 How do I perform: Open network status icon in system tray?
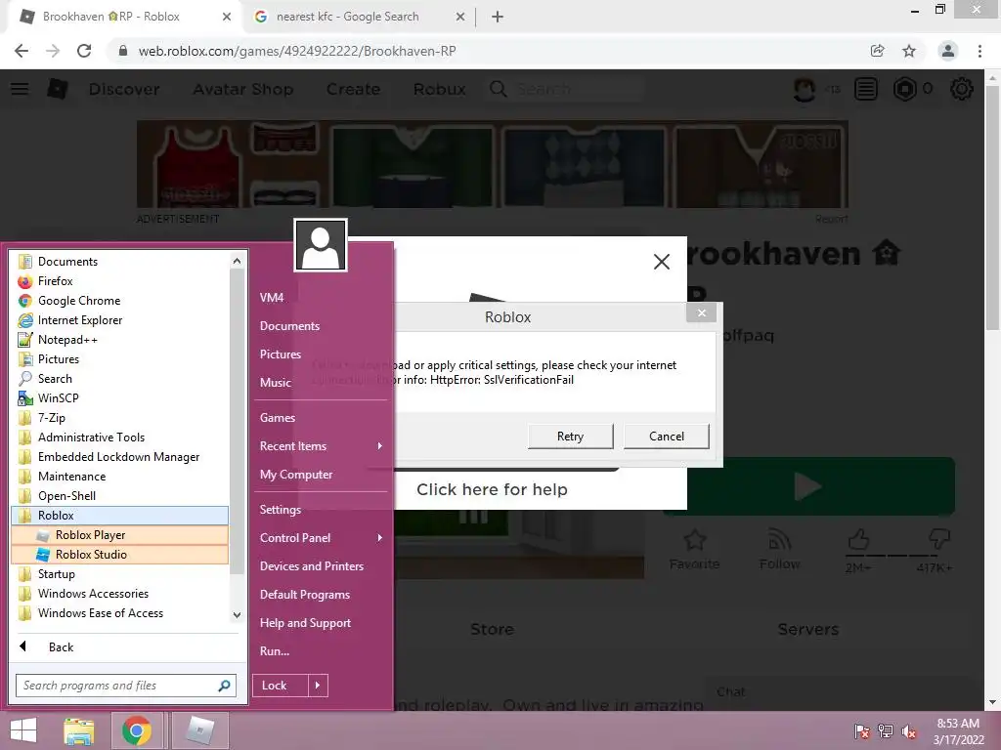click(x=886, y=731)
